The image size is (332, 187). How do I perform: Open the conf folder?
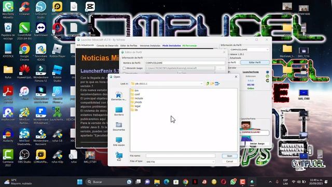135,95
